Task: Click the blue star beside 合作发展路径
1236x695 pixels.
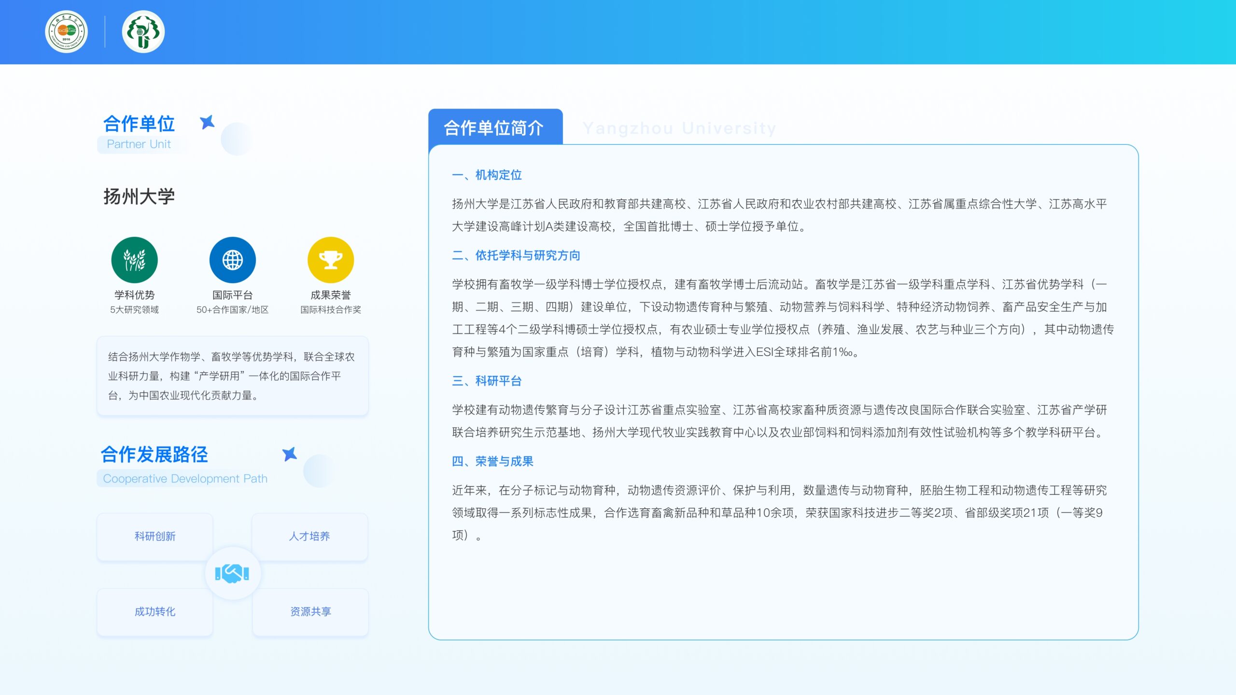Action: pos(290,454)
